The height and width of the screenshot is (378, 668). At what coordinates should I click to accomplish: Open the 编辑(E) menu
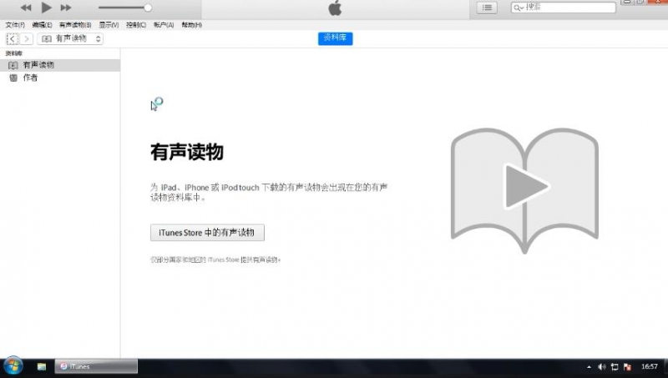tap(42, 25)
